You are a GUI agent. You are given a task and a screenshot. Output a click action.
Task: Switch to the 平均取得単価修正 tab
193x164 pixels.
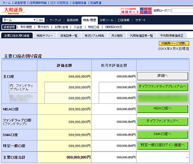point(172,36)
